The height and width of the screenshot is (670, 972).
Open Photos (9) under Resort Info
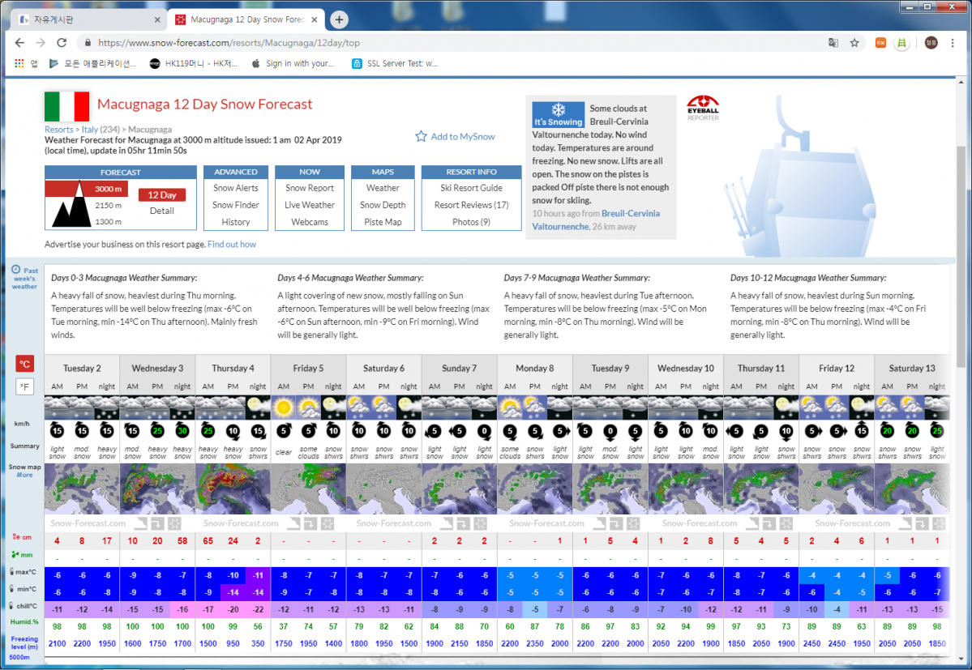coord(471,222)
